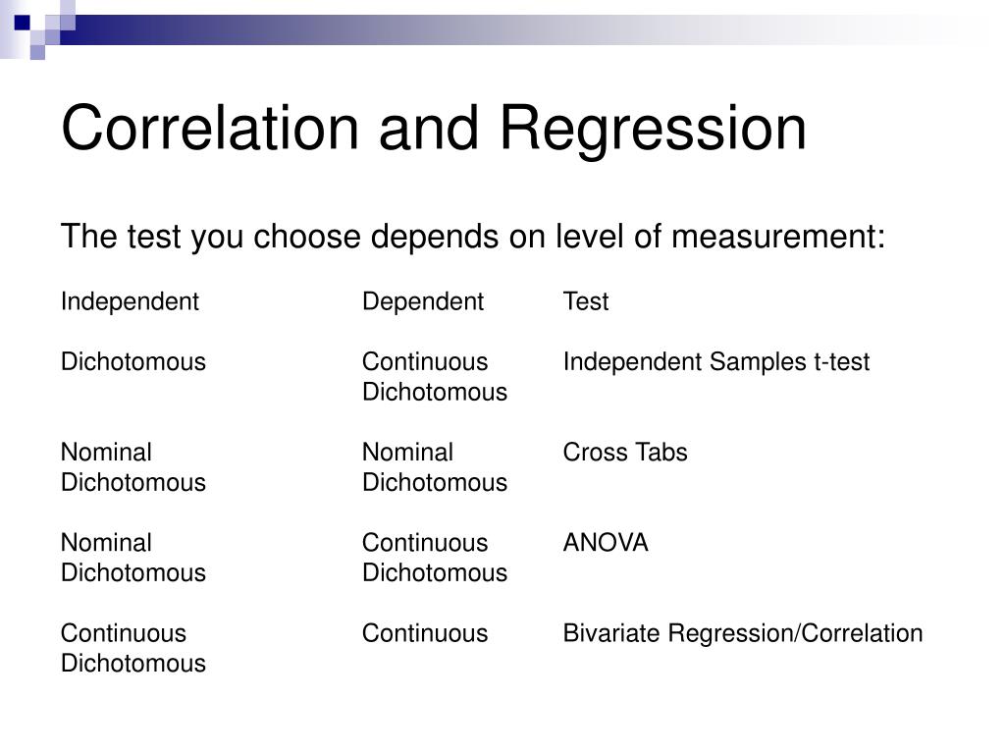Click 'Nominal' independent in the Cross Tabs row

pyautogui.click(x=106, y=452)
